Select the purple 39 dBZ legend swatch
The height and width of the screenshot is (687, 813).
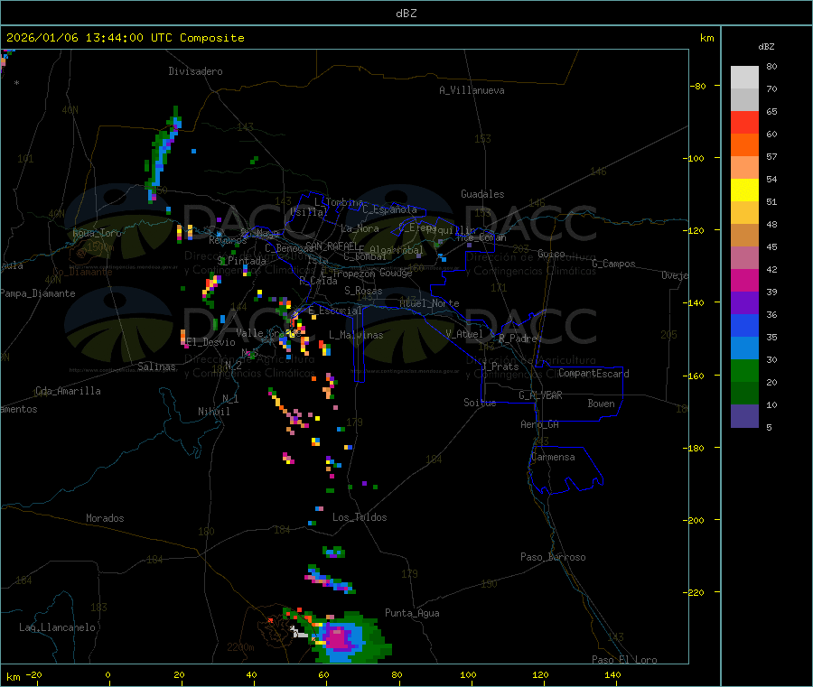tap(744, 303)
